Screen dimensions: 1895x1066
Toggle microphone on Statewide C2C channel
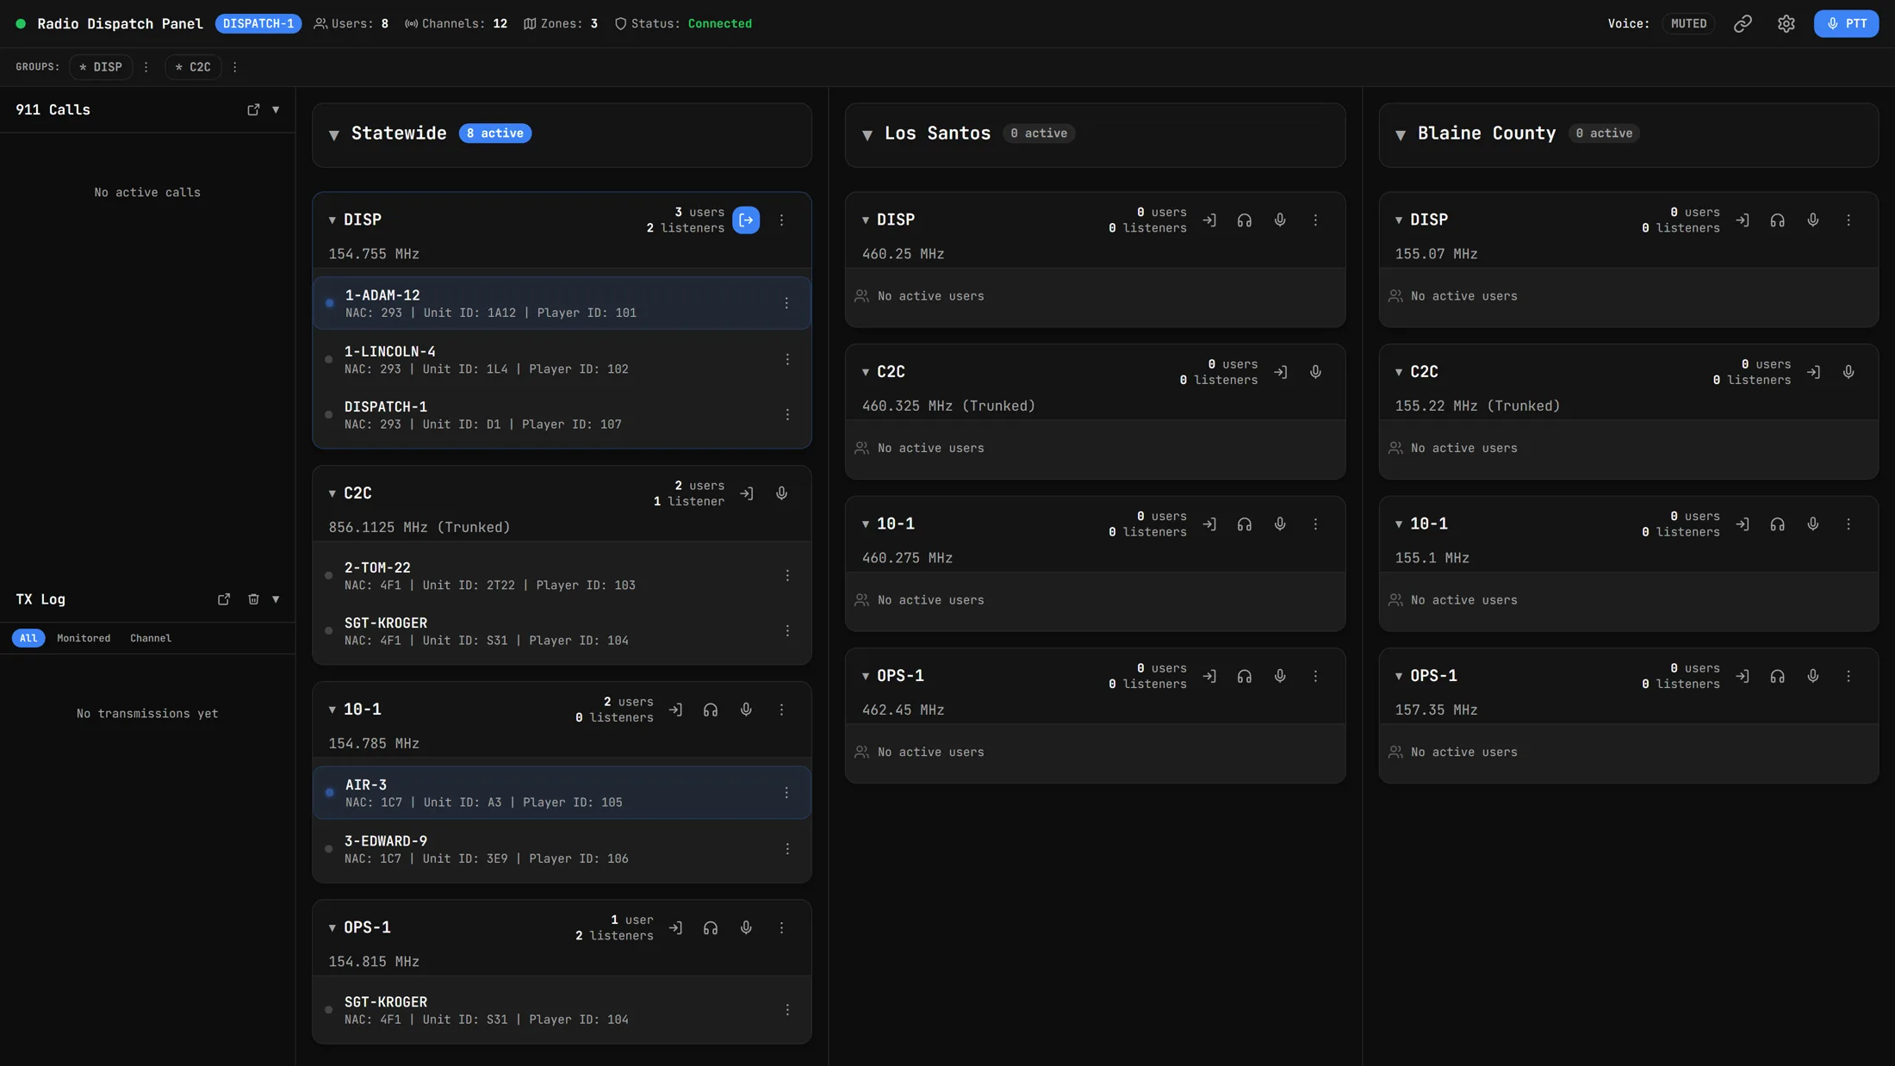(x=782, y=493)
